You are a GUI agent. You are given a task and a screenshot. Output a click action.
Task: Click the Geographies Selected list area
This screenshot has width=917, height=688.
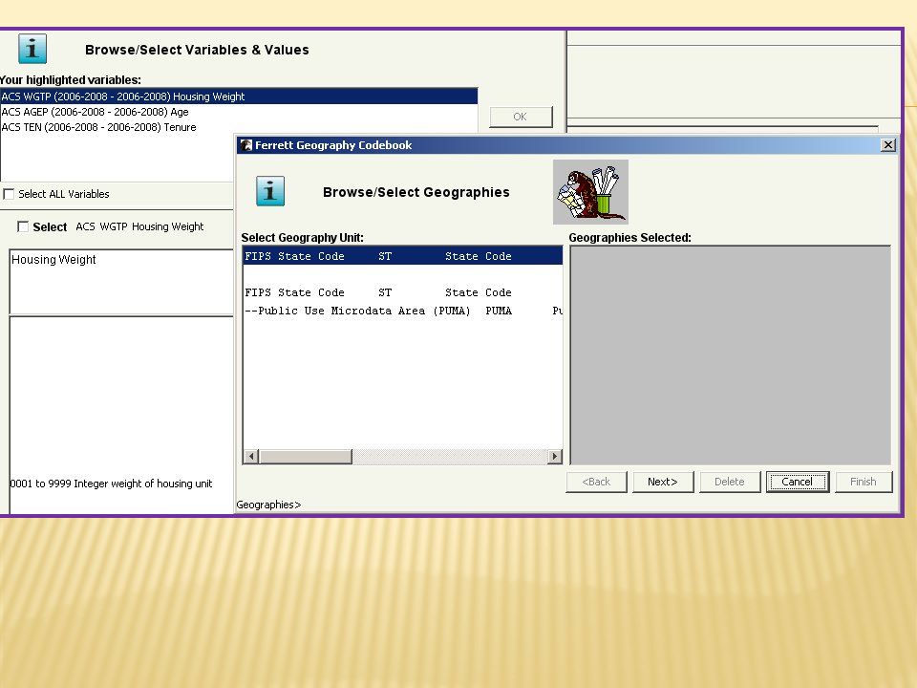point(731,355)
